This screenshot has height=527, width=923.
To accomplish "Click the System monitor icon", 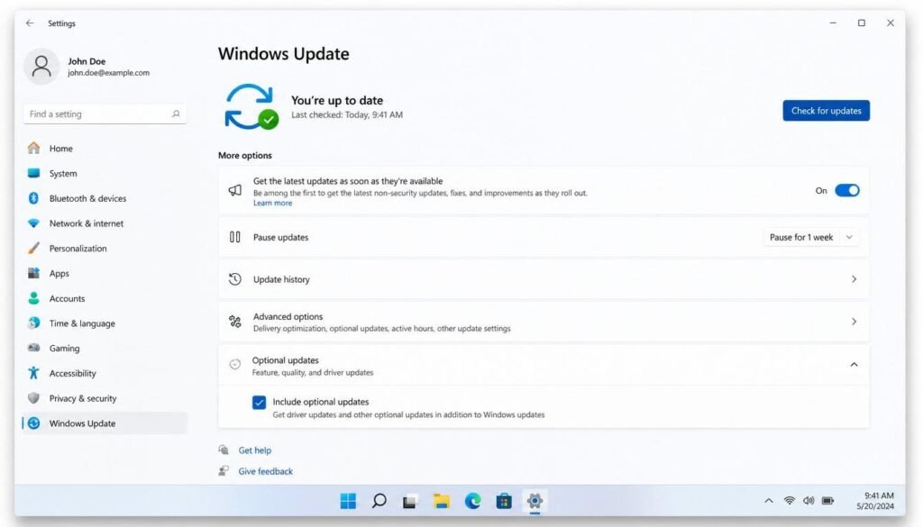I will click(x=33, y=173).
